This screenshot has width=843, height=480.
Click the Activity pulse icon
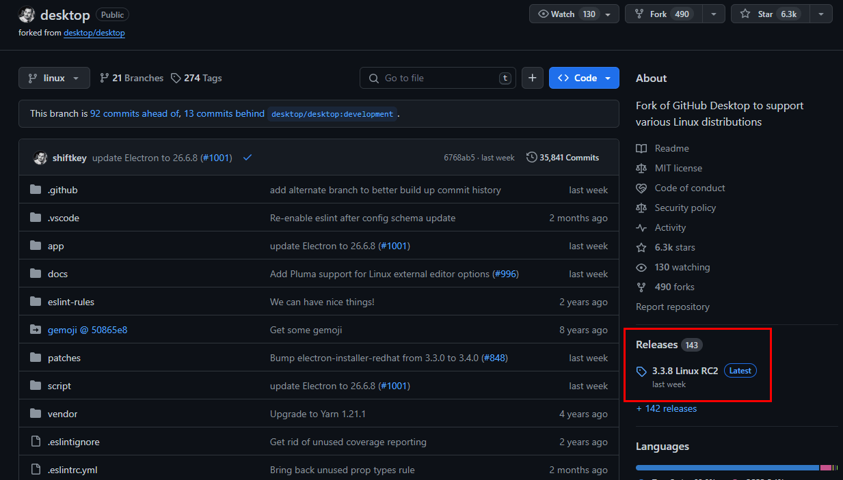pos(641,227)
